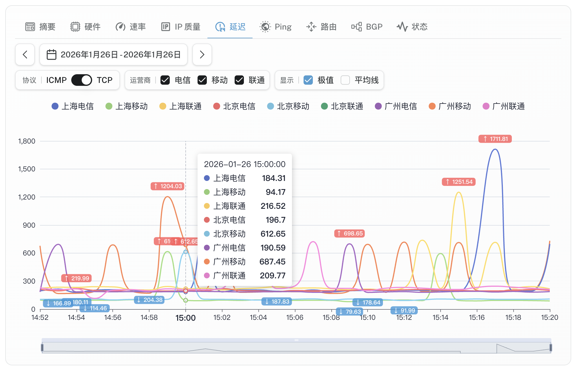Screen dimensions: 577x370
Task: Uncheck the 电信 carrier checkbox
Action: click(x=165, y=80)
